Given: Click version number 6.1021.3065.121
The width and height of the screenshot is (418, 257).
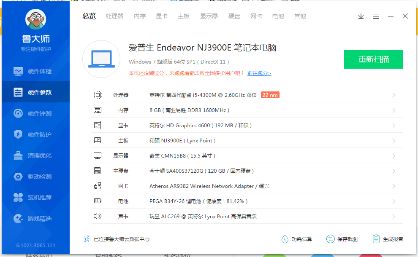Looking at the screenshot, I should (x=36, y=245).
